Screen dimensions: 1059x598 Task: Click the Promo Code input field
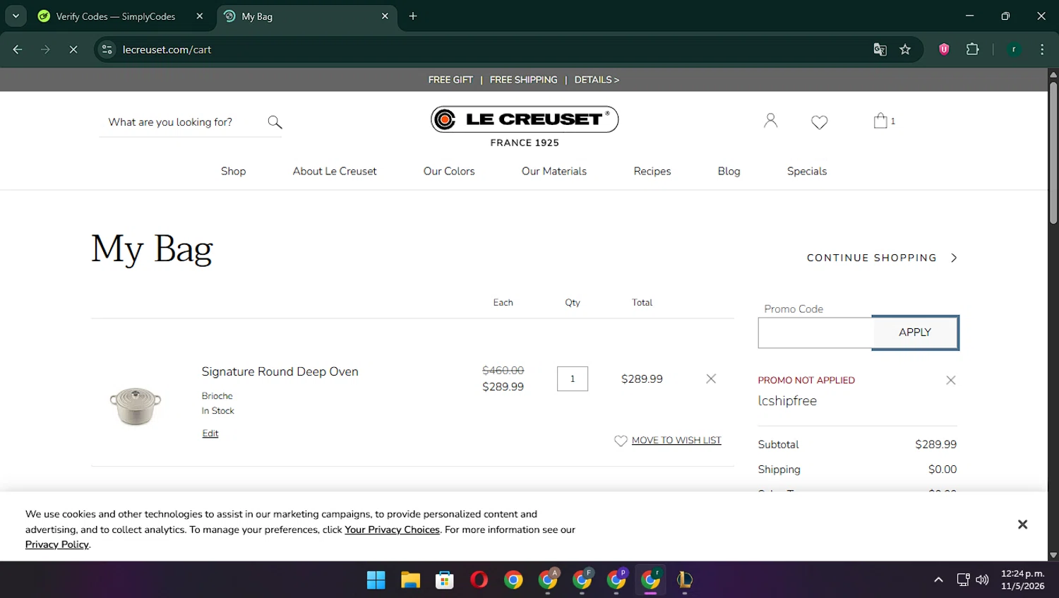point(815,333)
